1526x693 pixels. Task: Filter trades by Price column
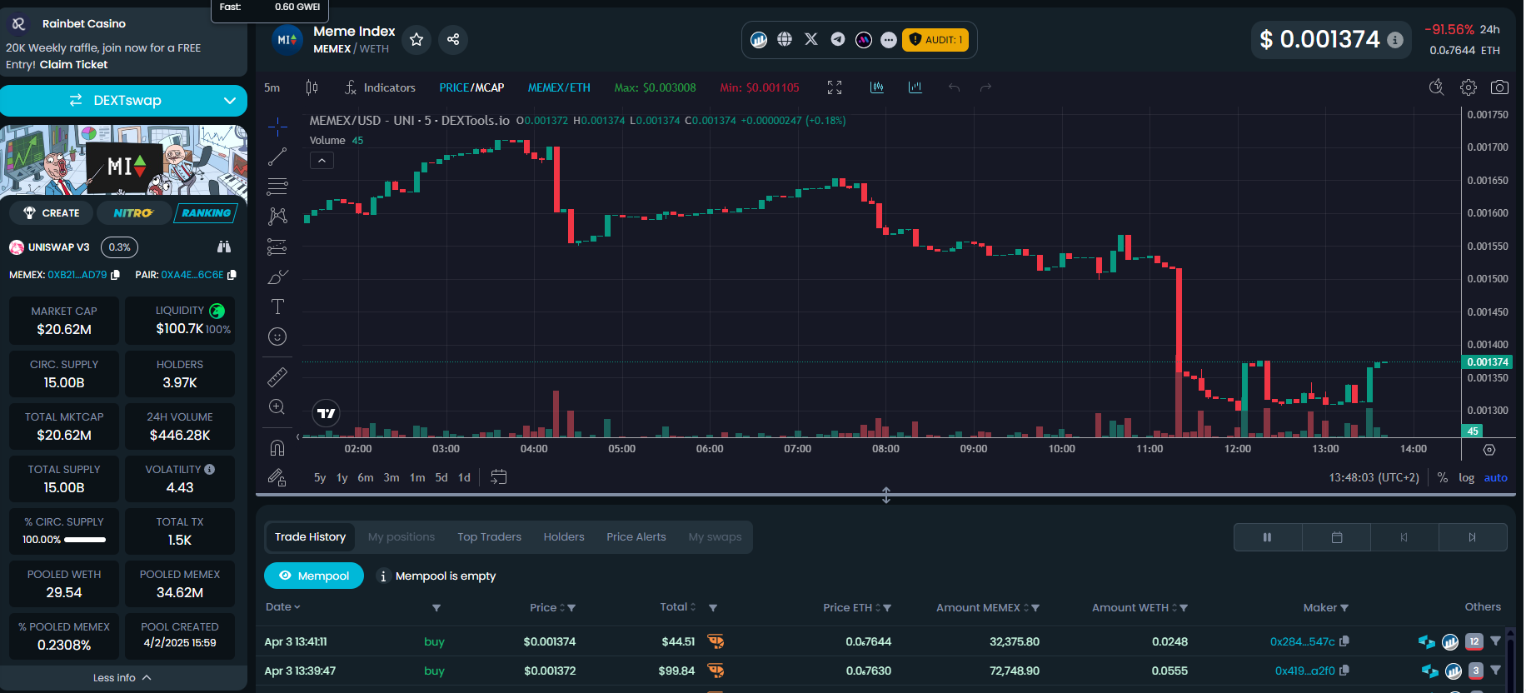click(x=571, y=608)
